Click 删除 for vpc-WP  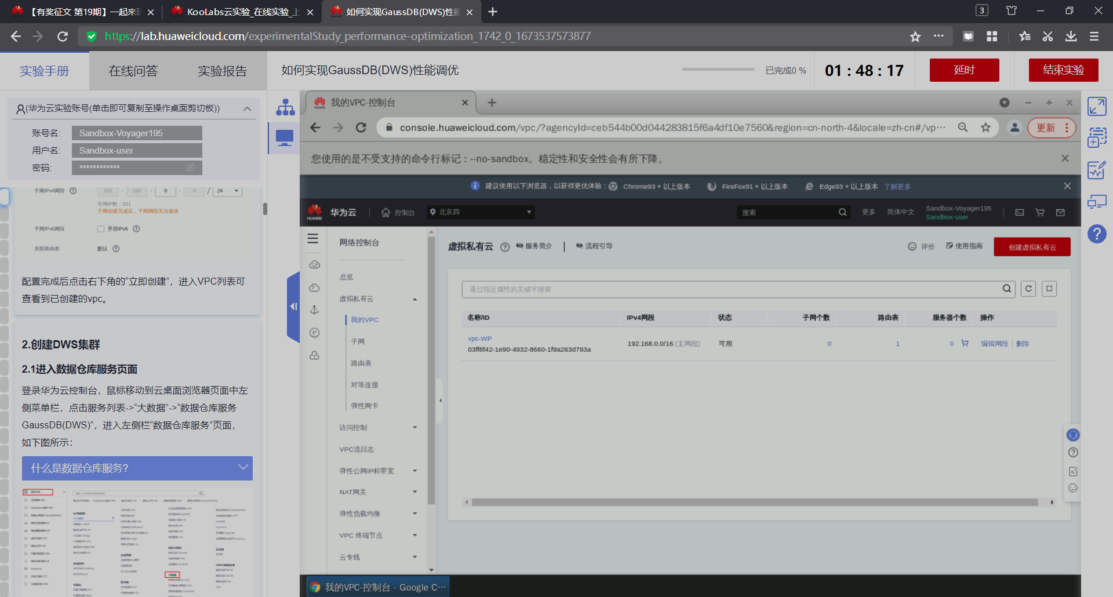click(1023, 344)
